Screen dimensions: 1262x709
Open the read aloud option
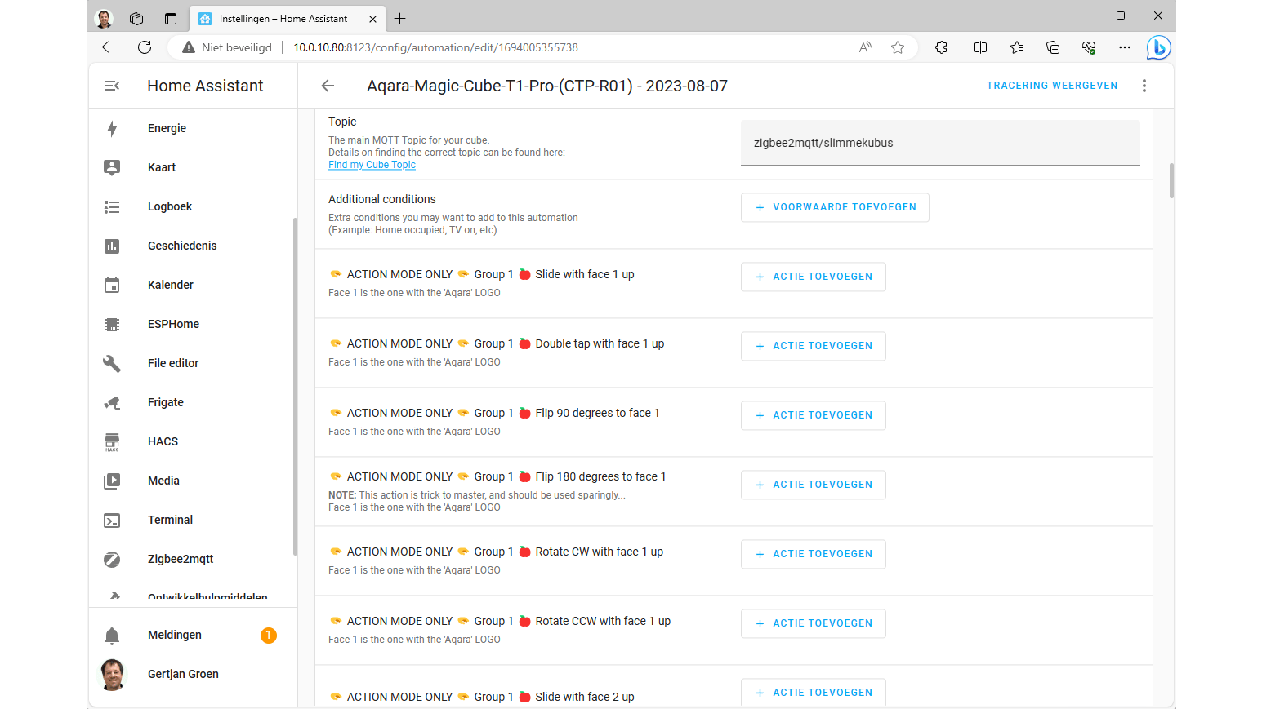[x=865, y=47]
